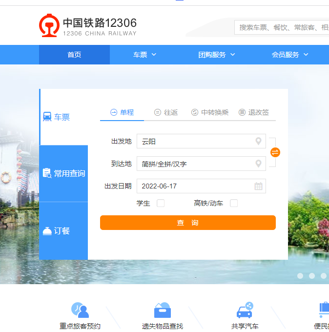Expand the 团购服务 dropdown arrow
The image size is (329, 332).
(x=232, y=55)
